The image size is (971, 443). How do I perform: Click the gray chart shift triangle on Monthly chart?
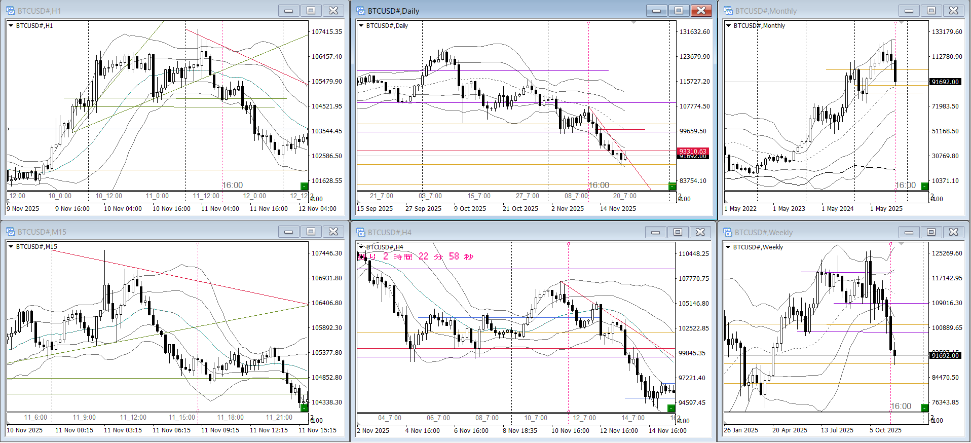click(901, 23)
